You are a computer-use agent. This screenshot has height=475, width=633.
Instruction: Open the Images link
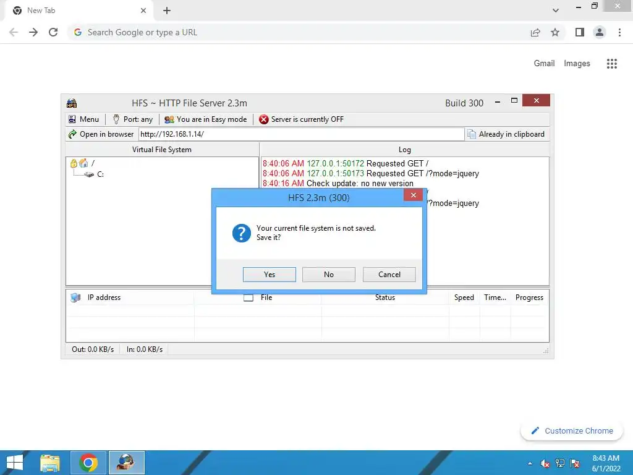[577, 64]
